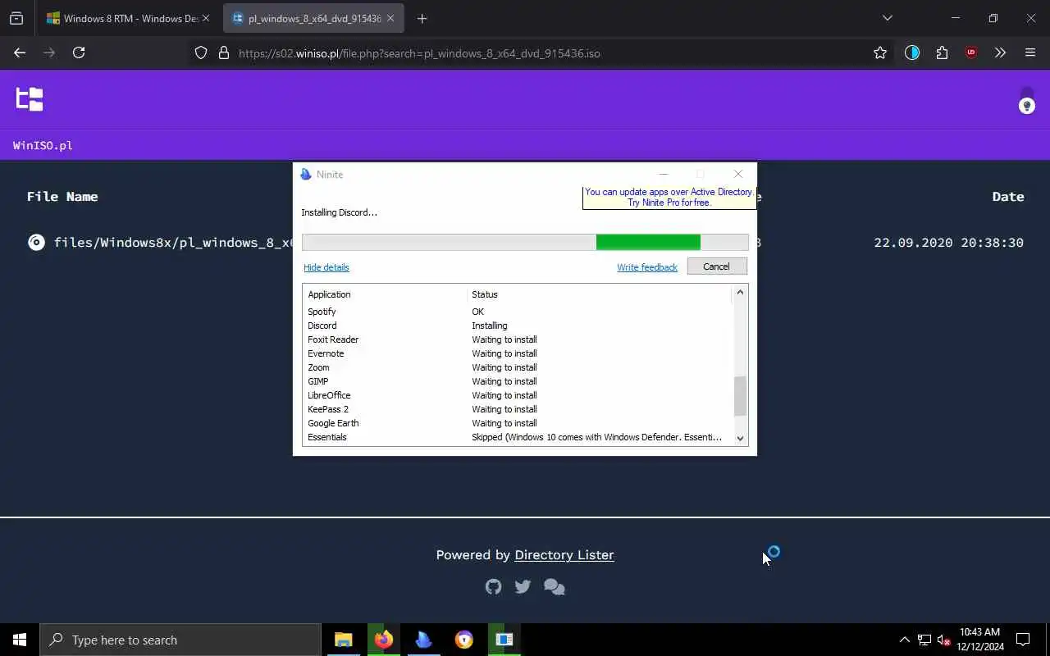This screenshot has width=1050, height=656.
Task: Show more tools overflow chevrons
Action: [1000, 52]
